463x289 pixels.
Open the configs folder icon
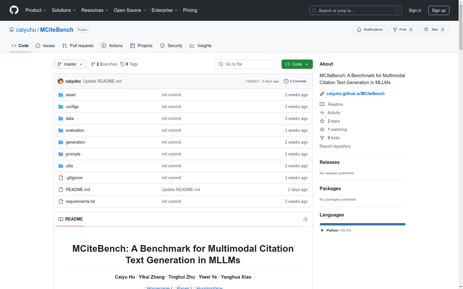point(61,107)
